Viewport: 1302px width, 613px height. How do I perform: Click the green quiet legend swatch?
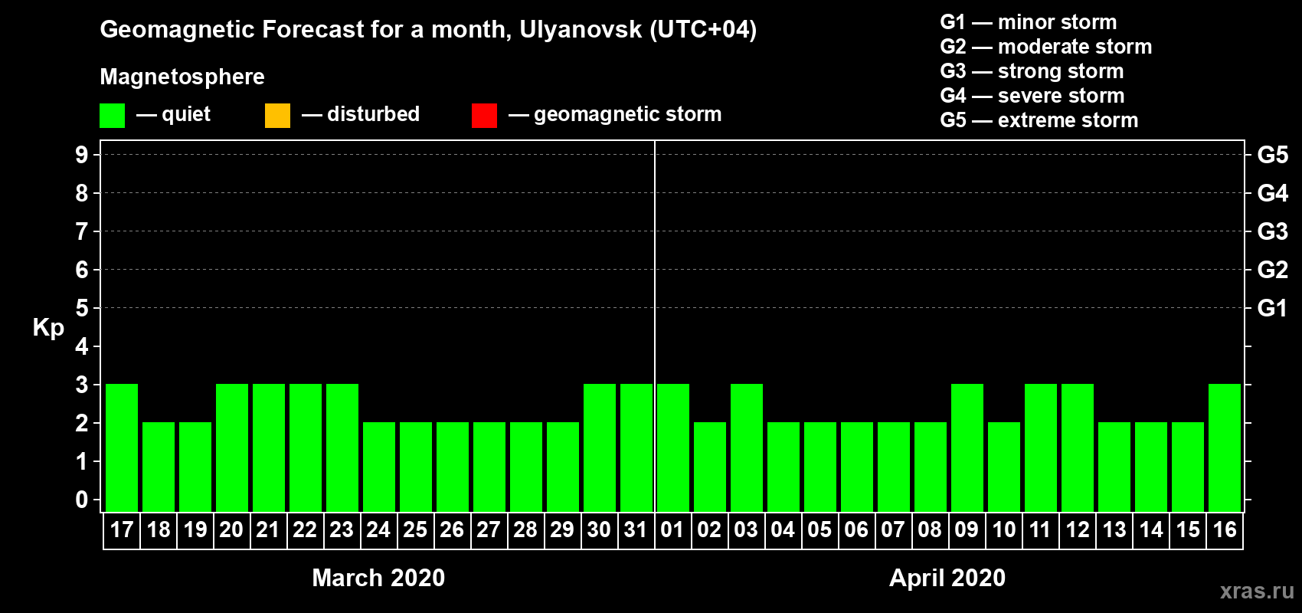(x=112, y=116)
